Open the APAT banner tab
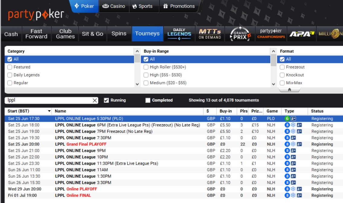Screen dimensions: 343x203 click(x=301, y=34)
